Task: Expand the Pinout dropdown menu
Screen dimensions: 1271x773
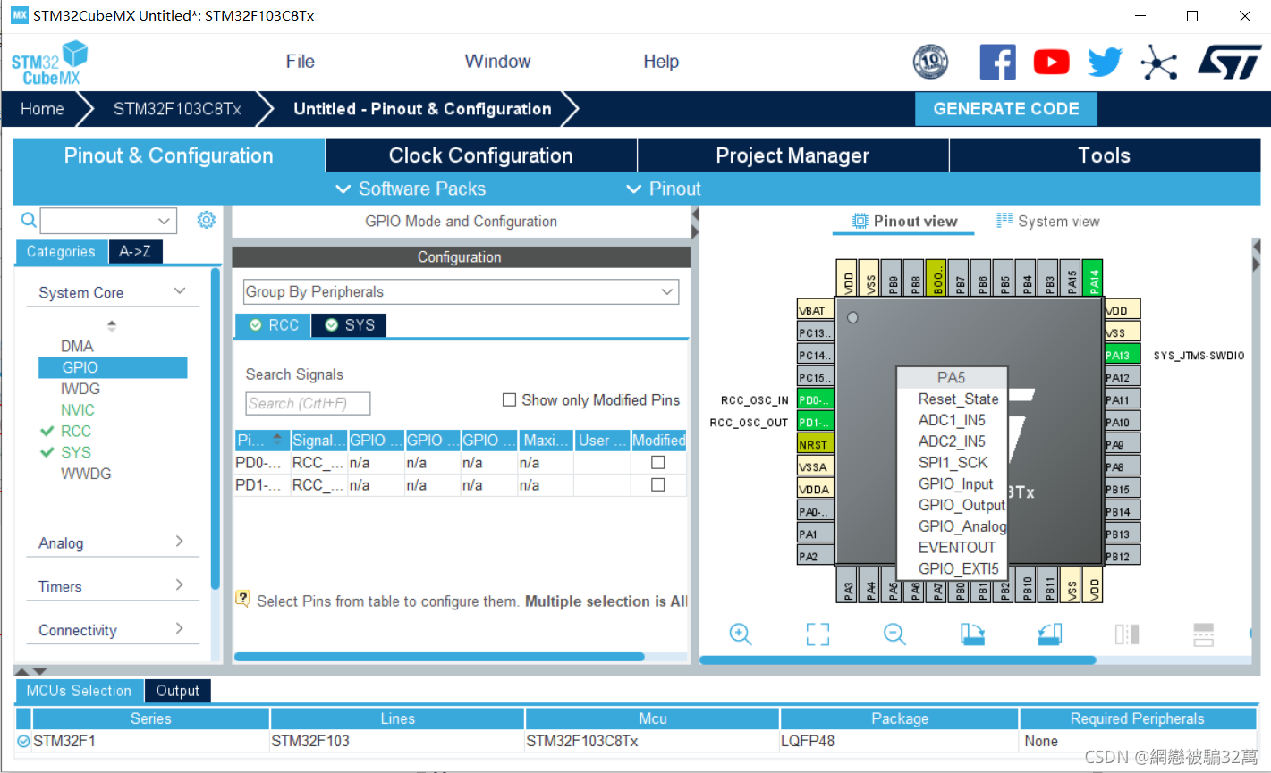Action: tap(663, 189)
